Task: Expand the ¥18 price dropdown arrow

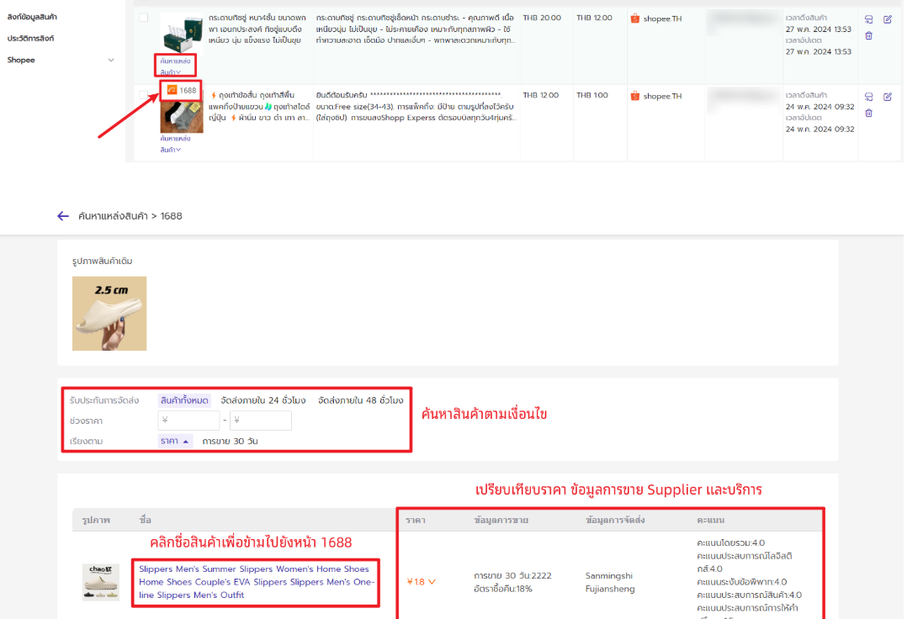Action: 432,582
